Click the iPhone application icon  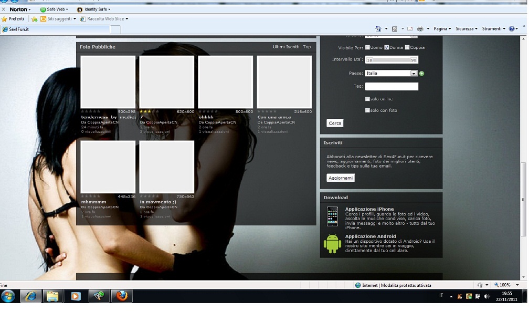[332, 216]
